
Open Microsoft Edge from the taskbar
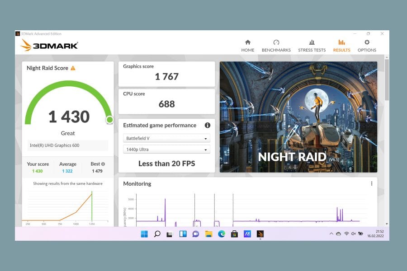pos(222,234)
